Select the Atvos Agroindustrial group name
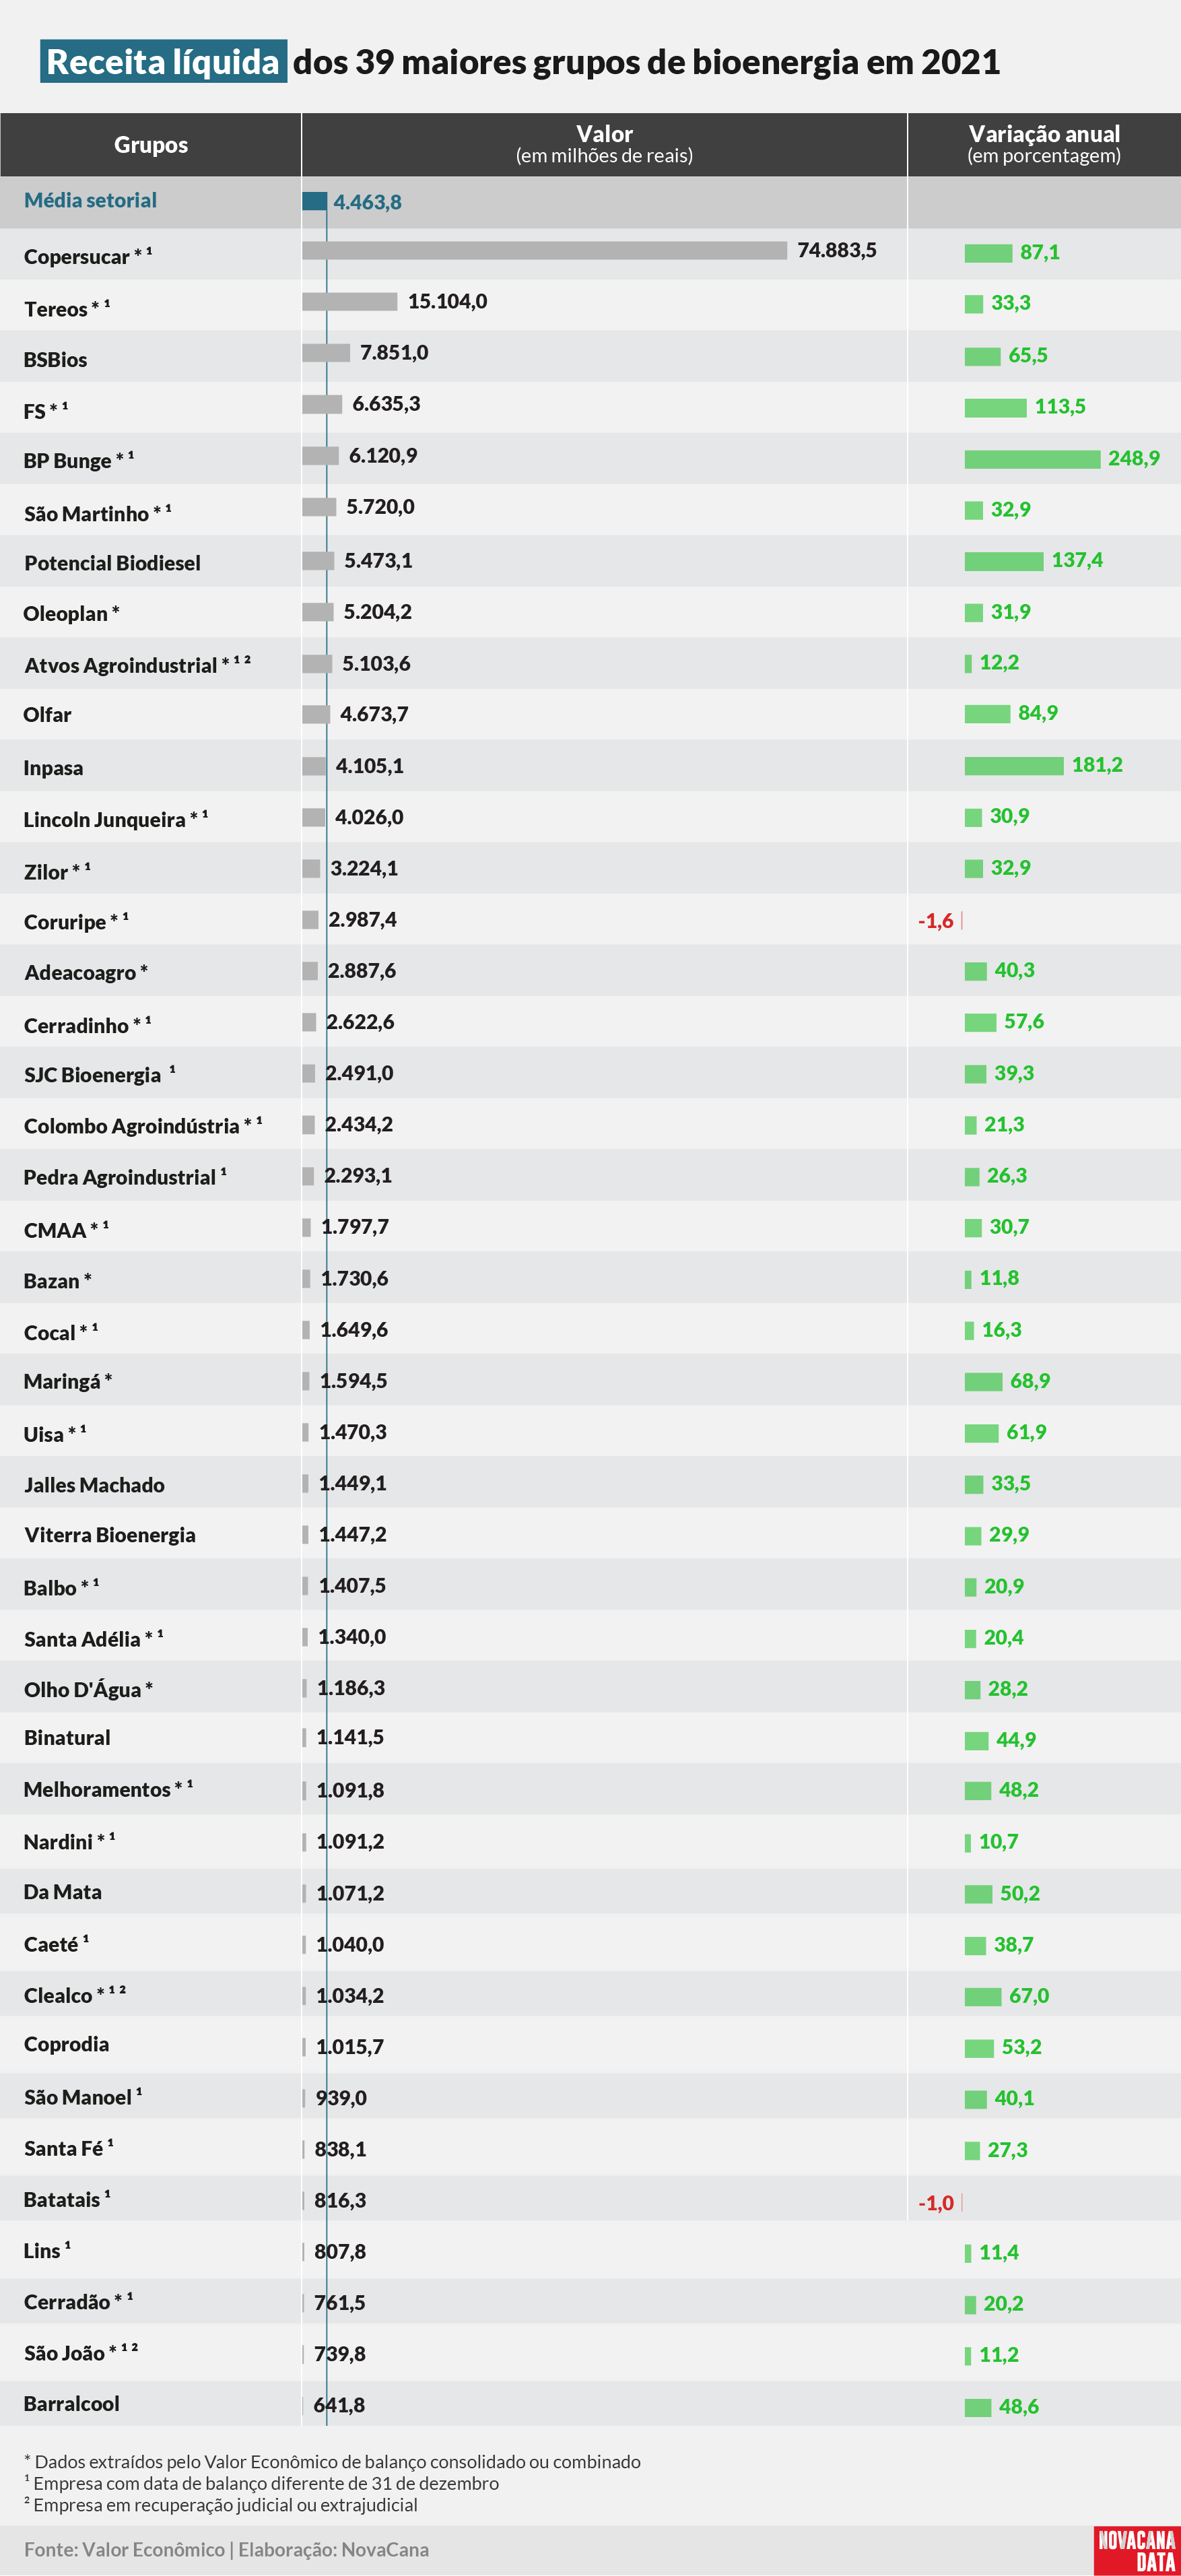 point(120,665)
